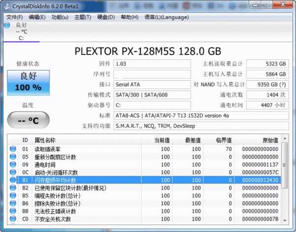
Task: Open the 主题(T) menu
Action: (83, 17)
